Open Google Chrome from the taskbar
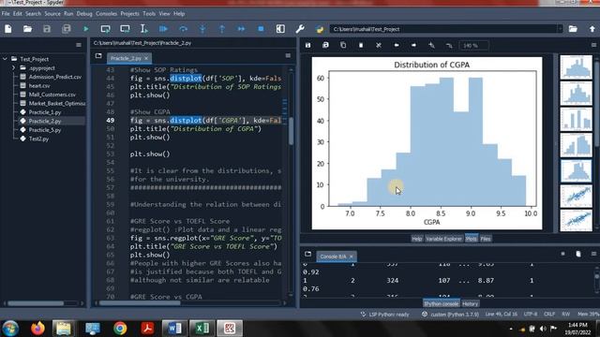This screenshot has width=600, height=337. [x=120, y=329]
